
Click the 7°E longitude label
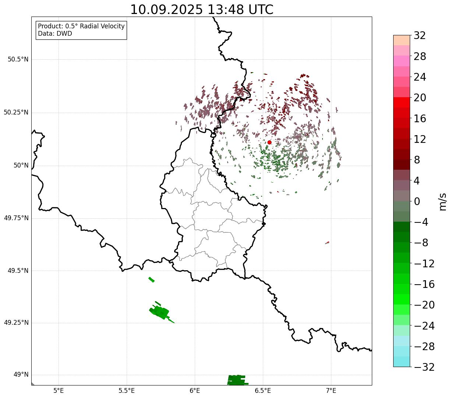[331, 391]
